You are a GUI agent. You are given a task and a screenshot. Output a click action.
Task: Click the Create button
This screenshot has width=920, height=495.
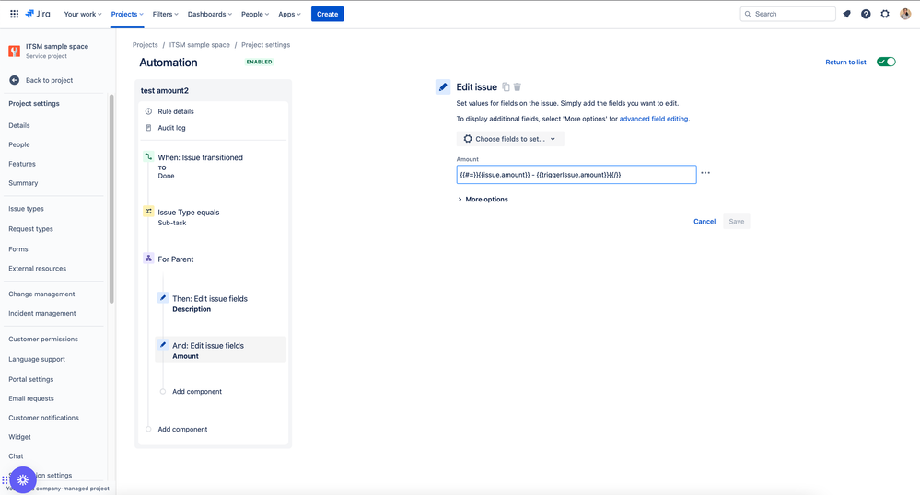[x=328, y=14]
